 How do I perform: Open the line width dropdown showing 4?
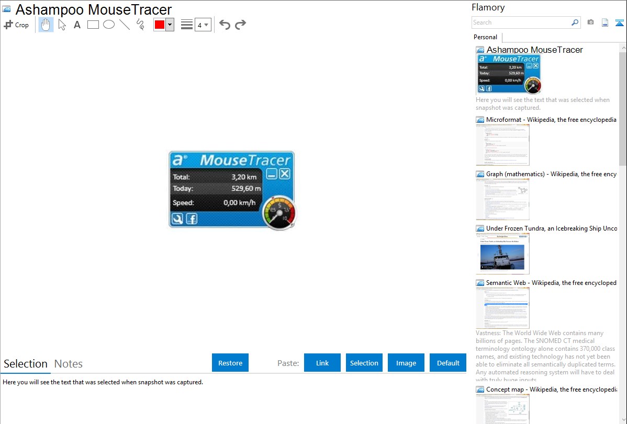click(x=203, y=25)
